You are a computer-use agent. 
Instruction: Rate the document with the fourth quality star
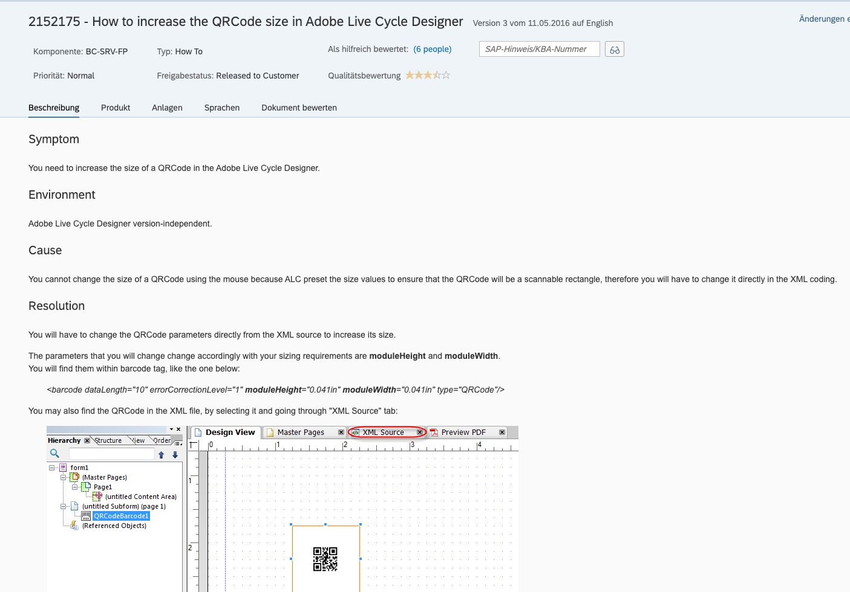point(436,75)
